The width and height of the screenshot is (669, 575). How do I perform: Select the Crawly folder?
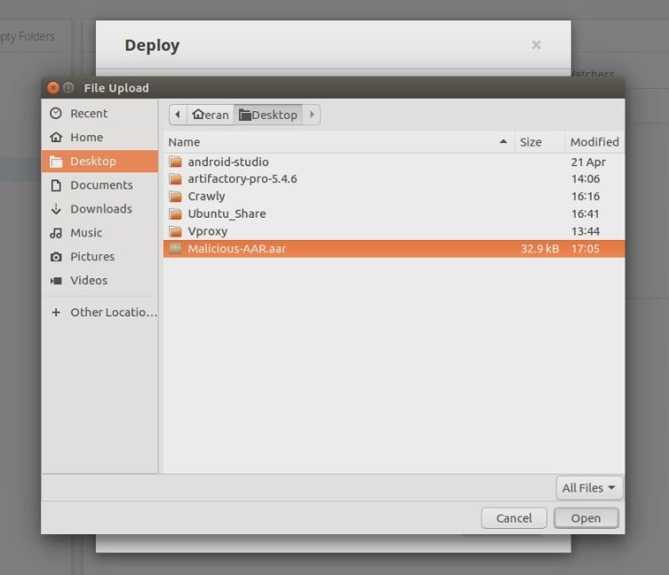tap(206, 196)
